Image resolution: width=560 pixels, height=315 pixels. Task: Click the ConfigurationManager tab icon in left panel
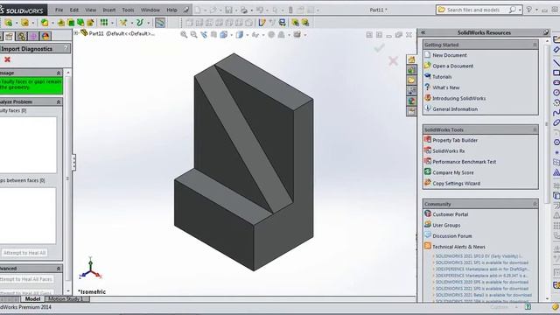point(21,36)
